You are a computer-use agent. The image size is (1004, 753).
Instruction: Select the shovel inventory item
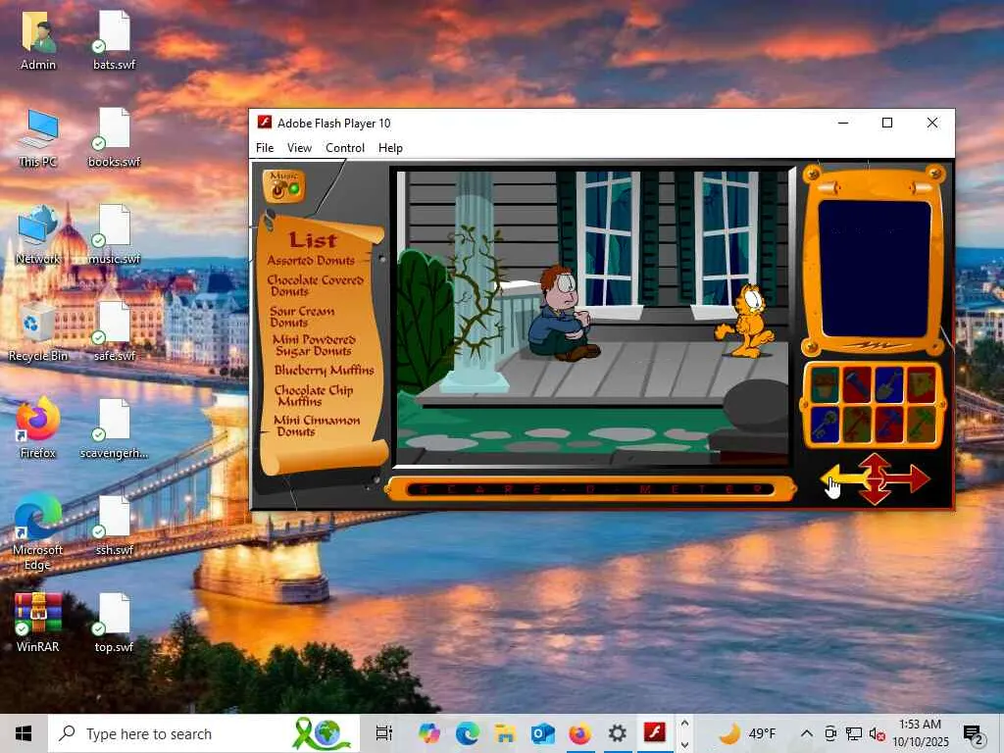pyautogui.click(x=888, y=384)
